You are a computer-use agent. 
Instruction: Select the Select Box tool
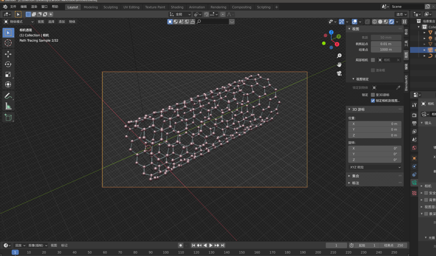[x=8, y=33]
